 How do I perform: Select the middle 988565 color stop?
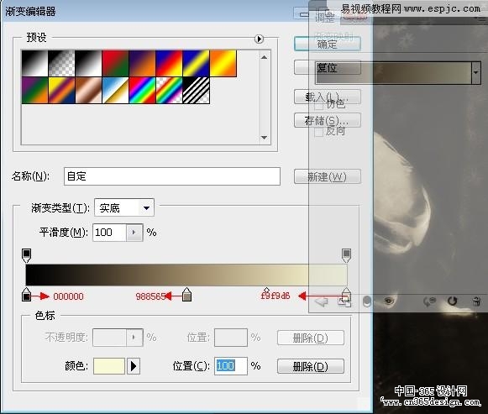point(186,294)
